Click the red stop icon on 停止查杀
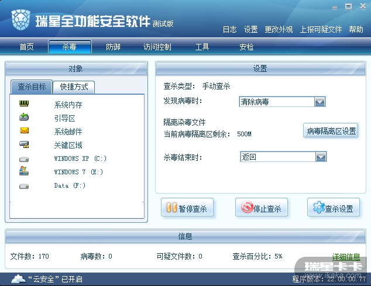This screenshot has height=286, width=371. click(x=247, y=207)
